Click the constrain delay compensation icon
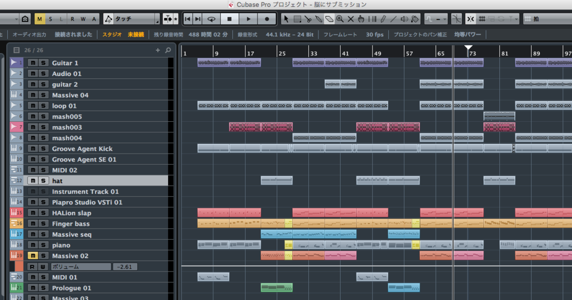Screen dimensions: 572x300 (x=25, y=19)
